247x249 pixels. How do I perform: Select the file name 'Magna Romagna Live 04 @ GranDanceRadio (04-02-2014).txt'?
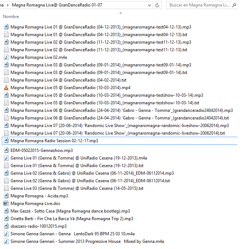pyautogui.click(x=68, y=80)
